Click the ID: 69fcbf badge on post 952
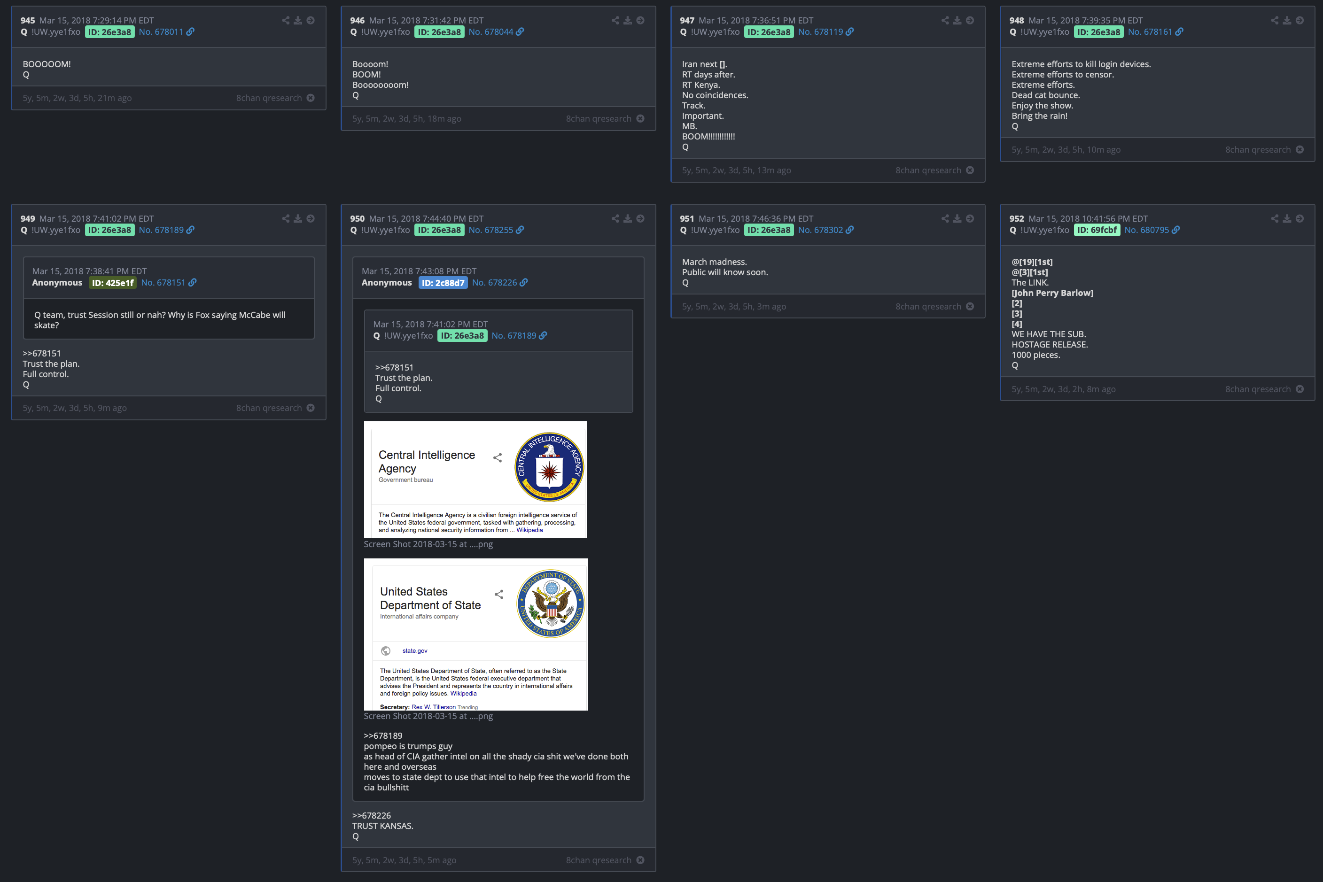 click(x=1097, y=230)
